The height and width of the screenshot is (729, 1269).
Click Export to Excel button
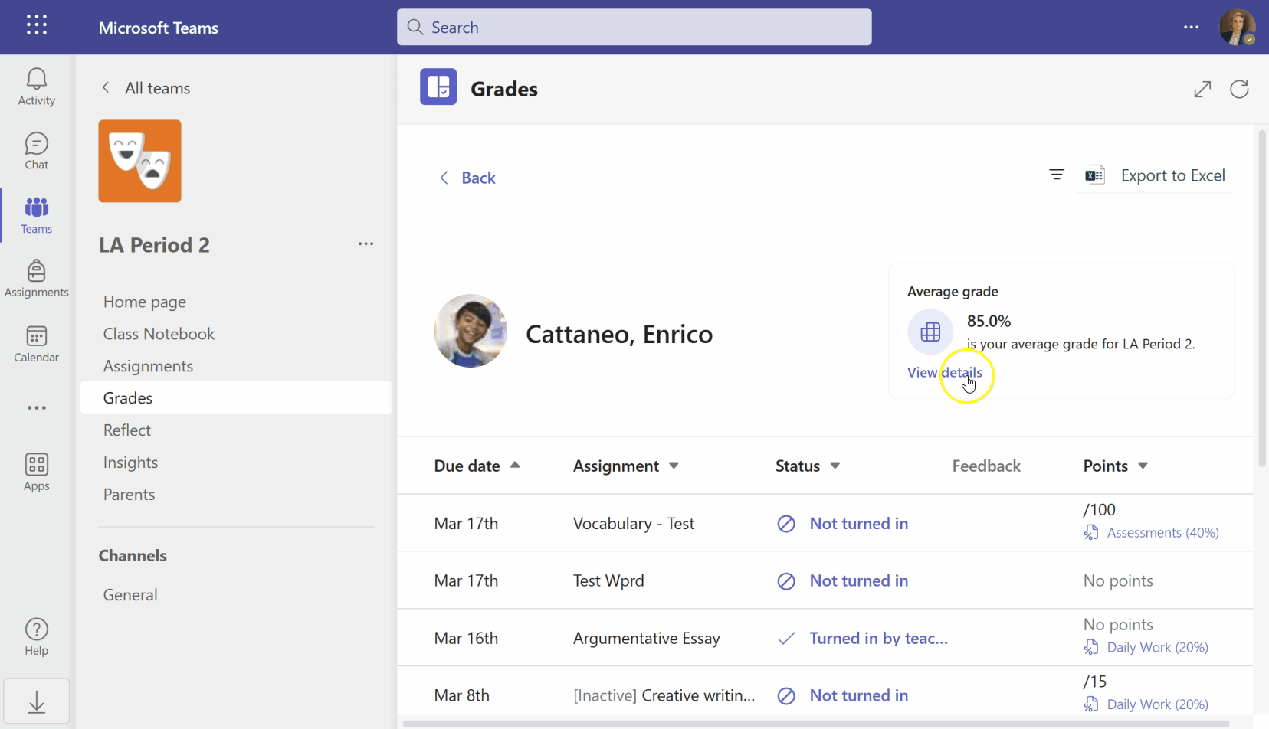[x=1156, y=175]
